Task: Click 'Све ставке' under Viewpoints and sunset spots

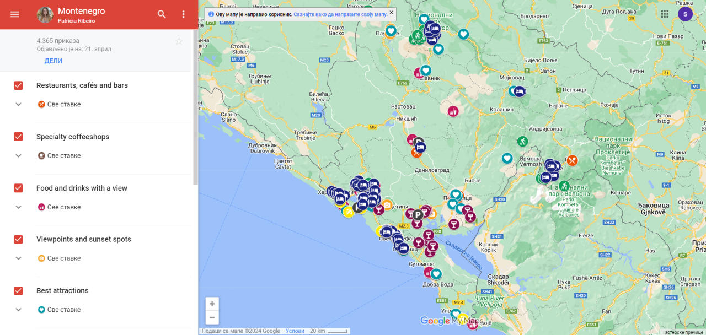Action: (x=64, y=258)
